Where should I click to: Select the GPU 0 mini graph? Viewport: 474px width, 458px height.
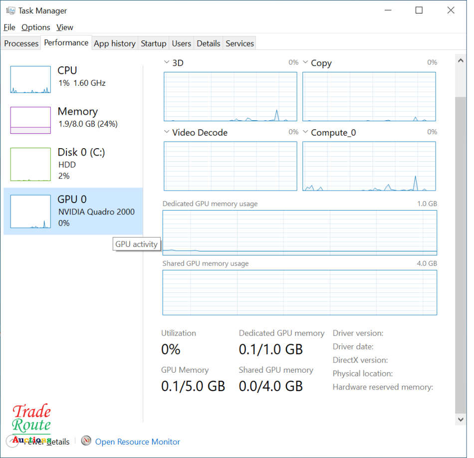pyautogui.click(x=30, y=212)
